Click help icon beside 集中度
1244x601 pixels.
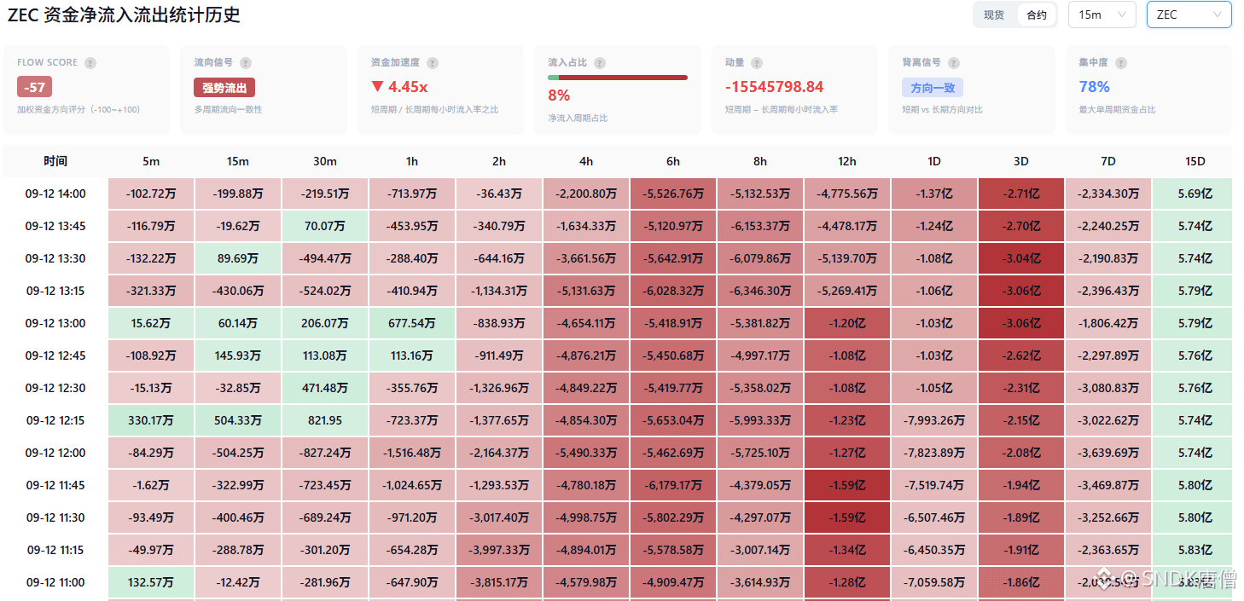point(1121,63)
